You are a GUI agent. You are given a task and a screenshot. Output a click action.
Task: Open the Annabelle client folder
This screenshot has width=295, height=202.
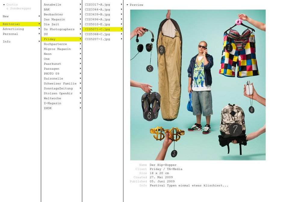(52, 5)
